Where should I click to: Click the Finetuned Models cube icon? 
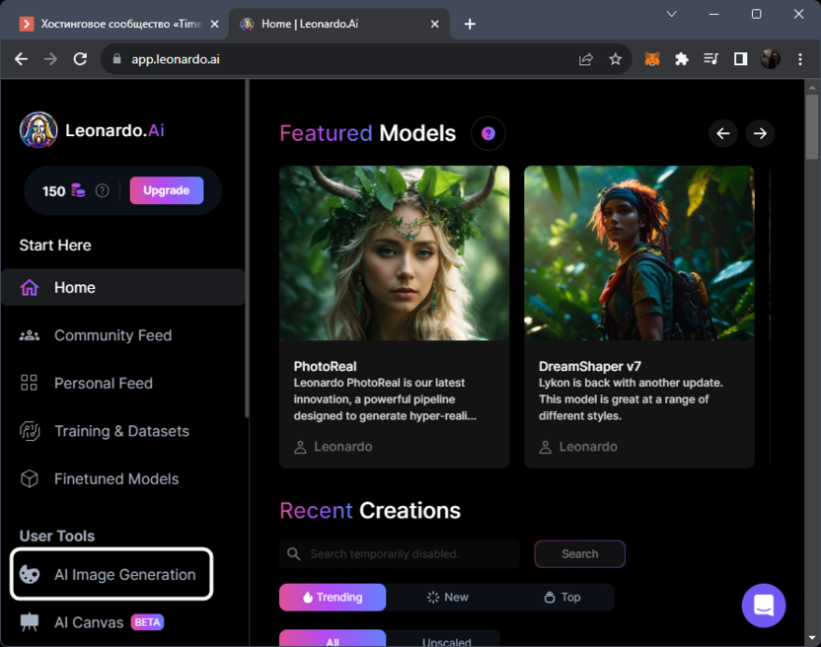coord(30,479)
